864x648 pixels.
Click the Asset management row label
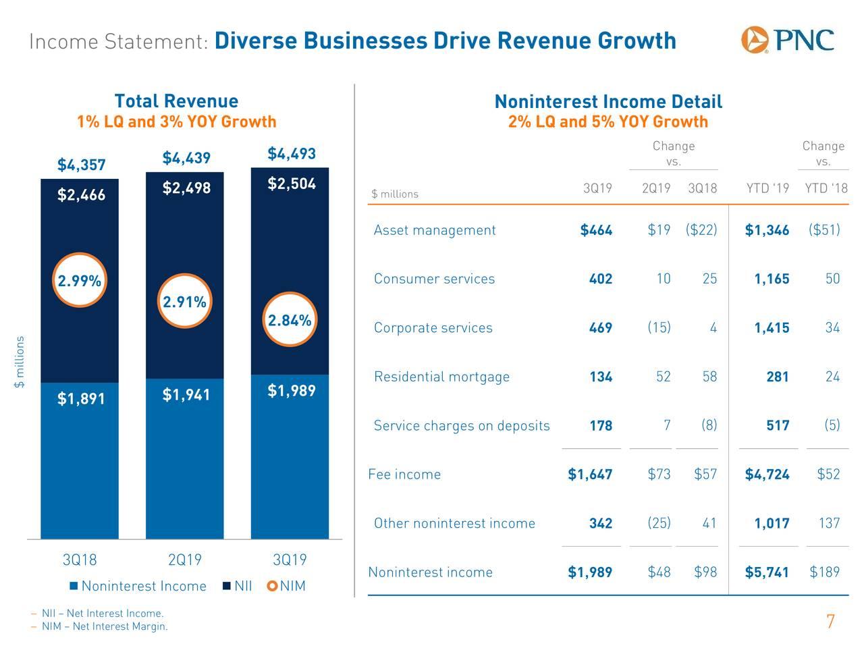[434, 230]
